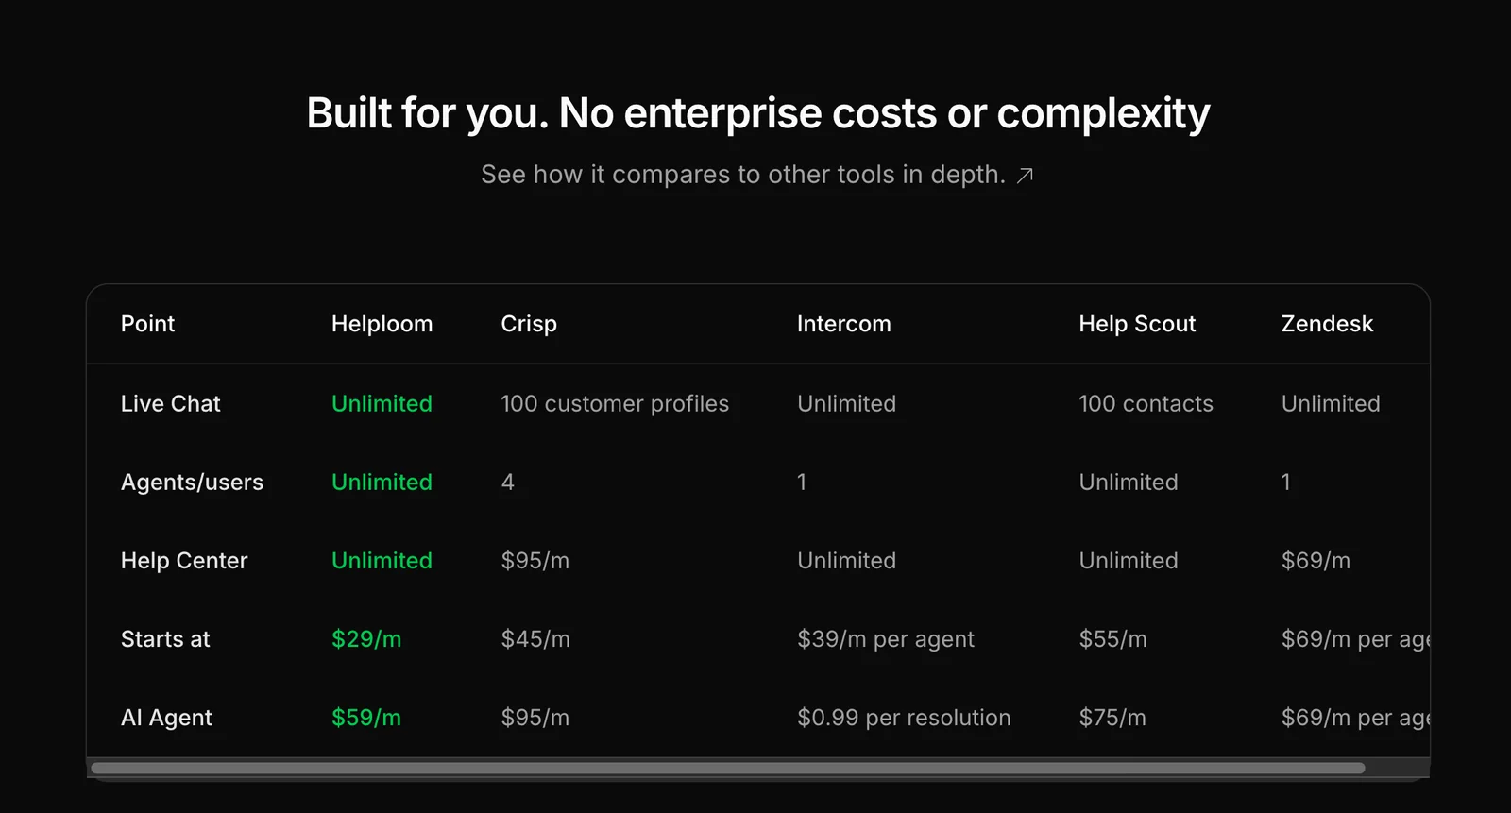Click the Starts at row label
Image resolution: width=1511 pixels, height=813 pixels.
point(165,639)
